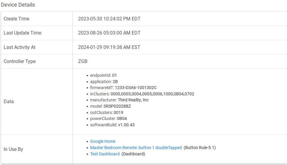Click the manufacturer Third Reality, Inc entry
Viewport: 287px width, 165px height.
pyautogui.click(x=119, y=100)
